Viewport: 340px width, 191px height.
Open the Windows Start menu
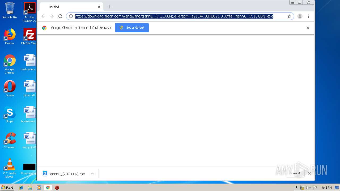[x=7, y=188]
